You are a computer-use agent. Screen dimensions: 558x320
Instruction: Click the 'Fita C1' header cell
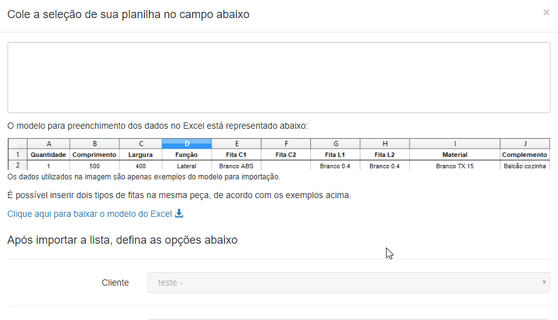[236, 154]
